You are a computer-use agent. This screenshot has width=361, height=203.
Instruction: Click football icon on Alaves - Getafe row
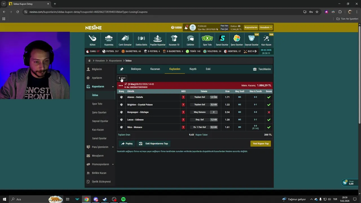(x=121, y=97)
